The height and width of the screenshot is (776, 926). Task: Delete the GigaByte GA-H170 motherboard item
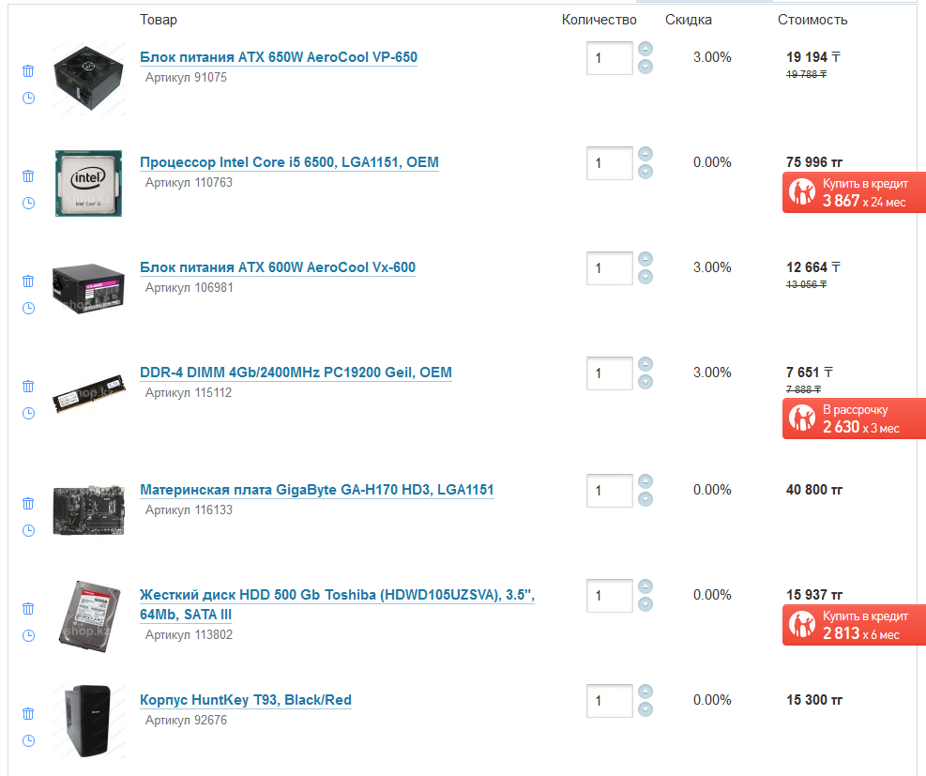point(28,503)
